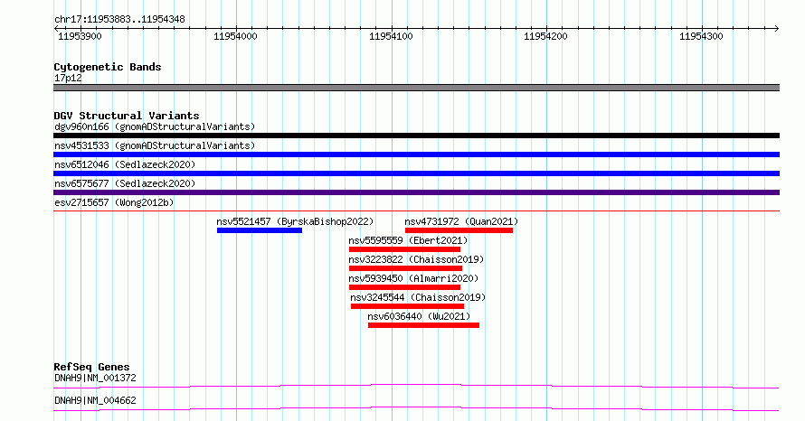
Task: Click the 17p12 band label
Action: 68,78
